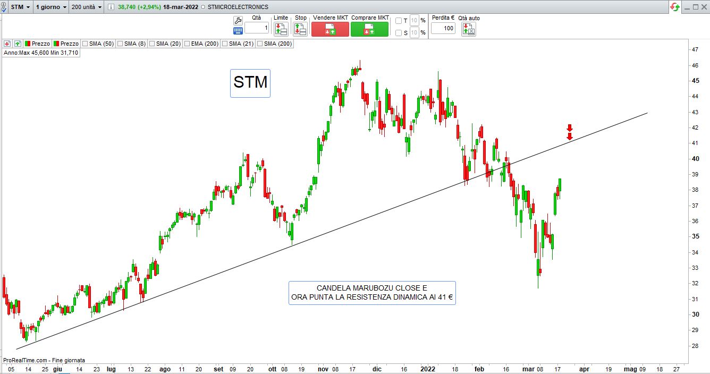
Task: Click the first Prezzo indicator label
Action: (41, 44)
